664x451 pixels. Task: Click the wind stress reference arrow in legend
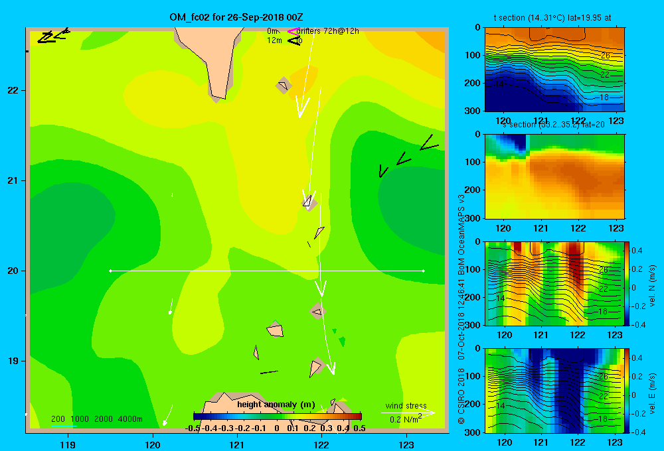408,413
